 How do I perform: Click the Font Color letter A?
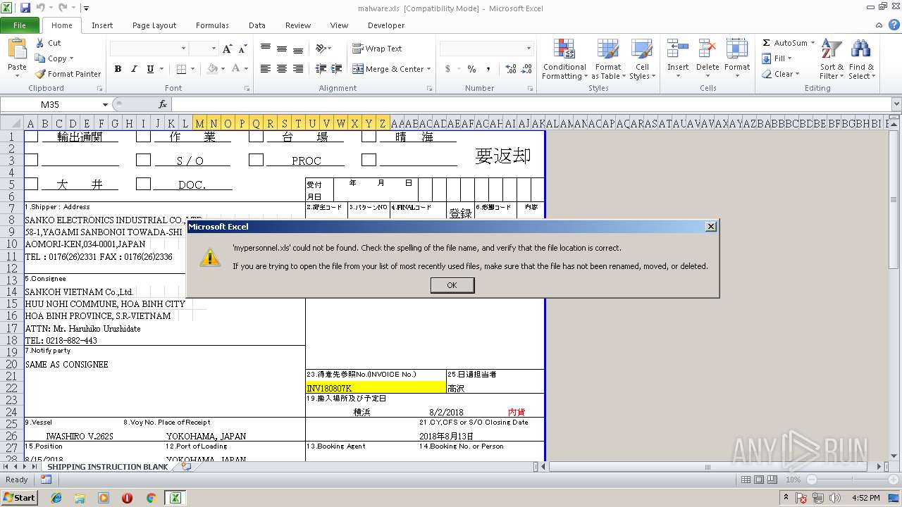[235, 69]
